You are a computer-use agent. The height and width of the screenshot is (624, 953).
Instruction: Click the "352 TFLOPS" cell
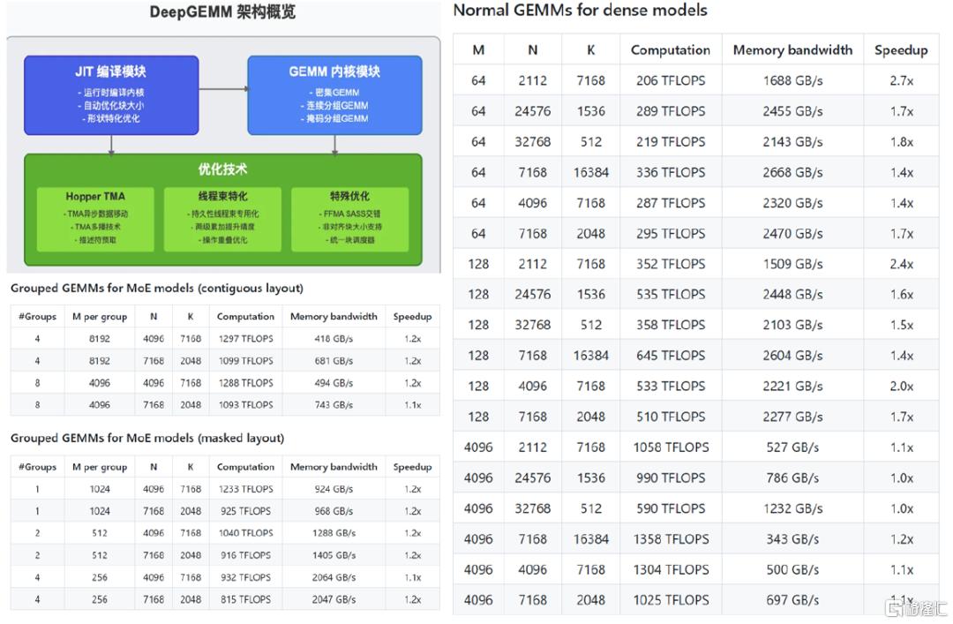(671, 264)
